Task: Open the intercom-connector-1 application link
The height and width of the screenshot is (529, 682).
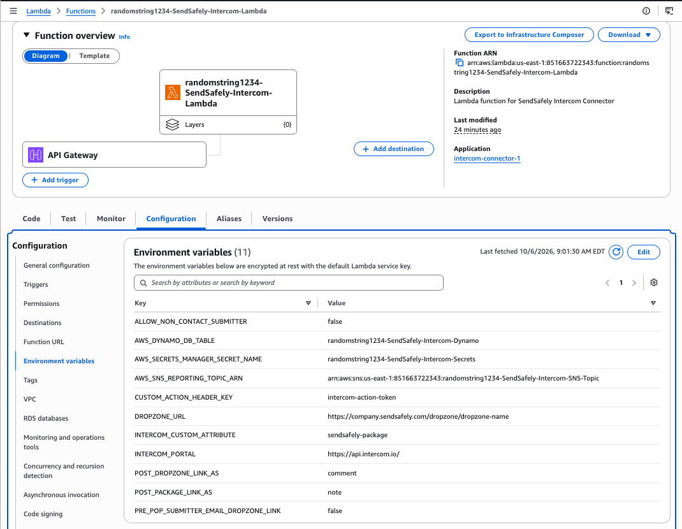Action: tap(487, 158)
